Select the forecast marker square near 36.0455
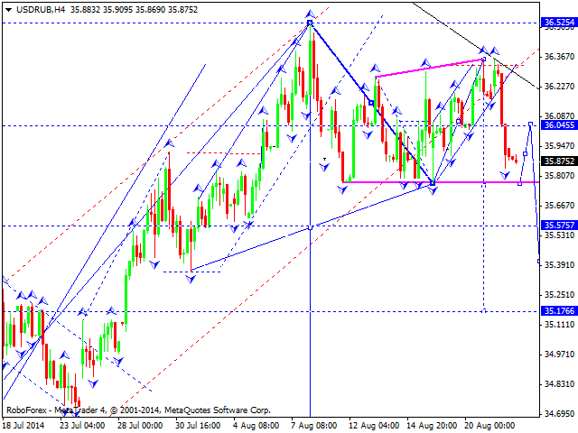The height and width of the screenshot is (433, 578). 530,124
